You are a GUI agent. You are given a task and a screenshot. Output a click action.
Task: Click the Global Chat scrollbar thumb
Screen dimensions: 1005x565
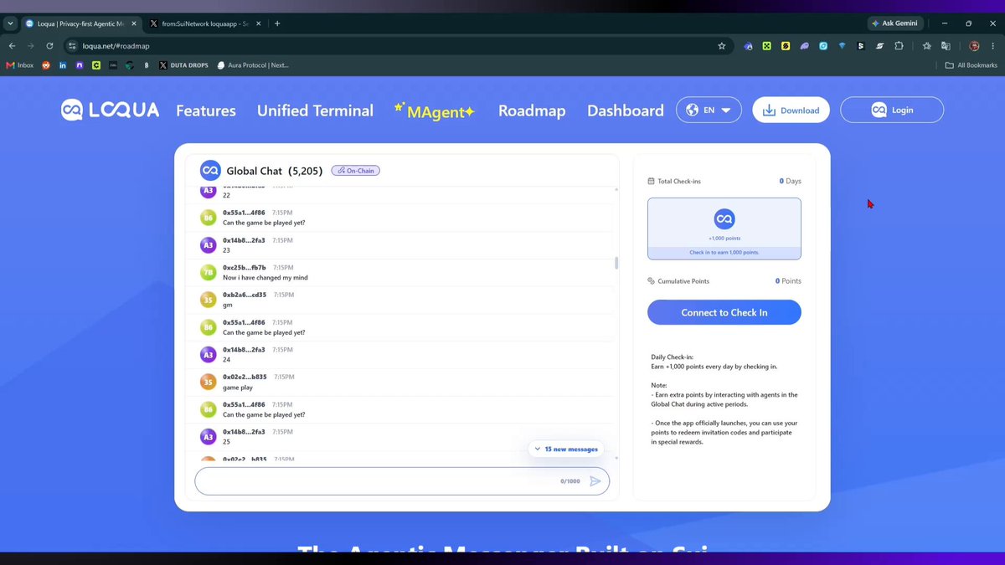point(617,263)
